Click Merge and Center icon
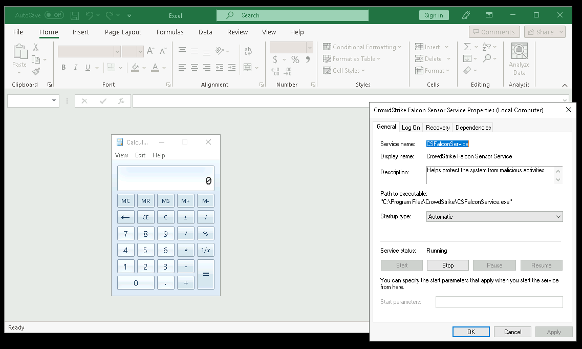The width and height of the screenshot is (582, 349). coord(247,67)
